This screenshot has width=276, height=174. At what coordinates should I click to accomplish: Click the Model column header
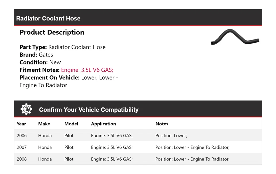coord(71,124)
